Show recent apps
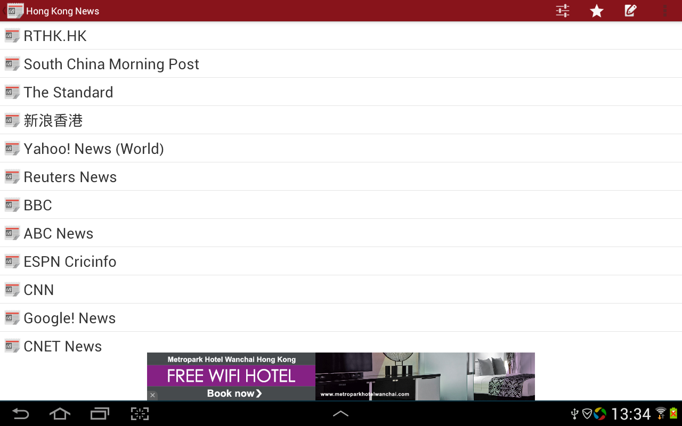 pos(100,414)
